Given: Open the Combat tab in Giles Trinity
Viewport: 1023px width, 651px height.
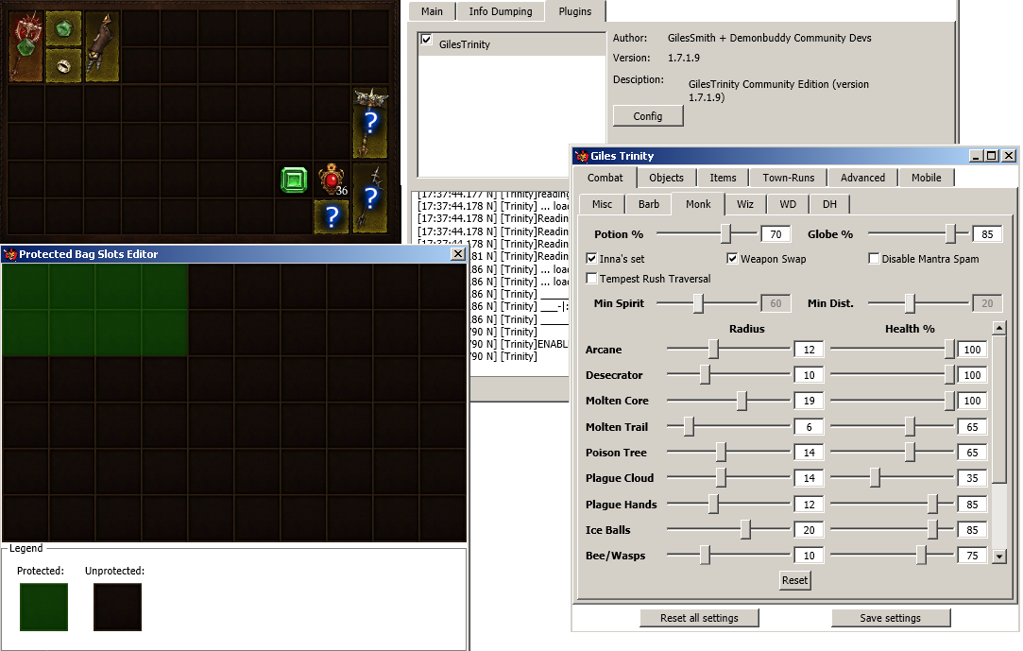Looking at the screenshot, I should coord(605,178).
